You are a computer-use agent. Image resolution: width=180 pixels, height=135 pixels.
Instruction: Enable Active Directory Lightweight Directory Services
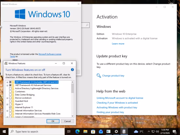click(10, 88)
